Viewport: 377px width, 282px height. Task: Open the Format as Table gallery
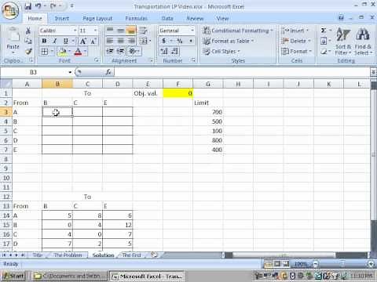coord(229,41)
